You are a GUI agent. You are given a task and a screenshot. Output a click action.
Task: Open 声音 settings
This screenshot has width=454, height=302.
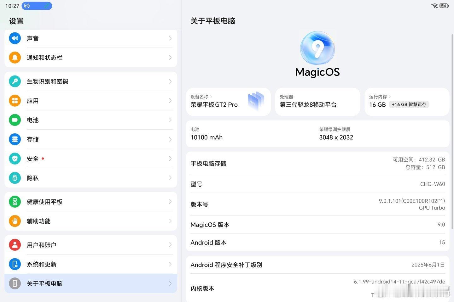pyautogui.click(x=91, y=38)
